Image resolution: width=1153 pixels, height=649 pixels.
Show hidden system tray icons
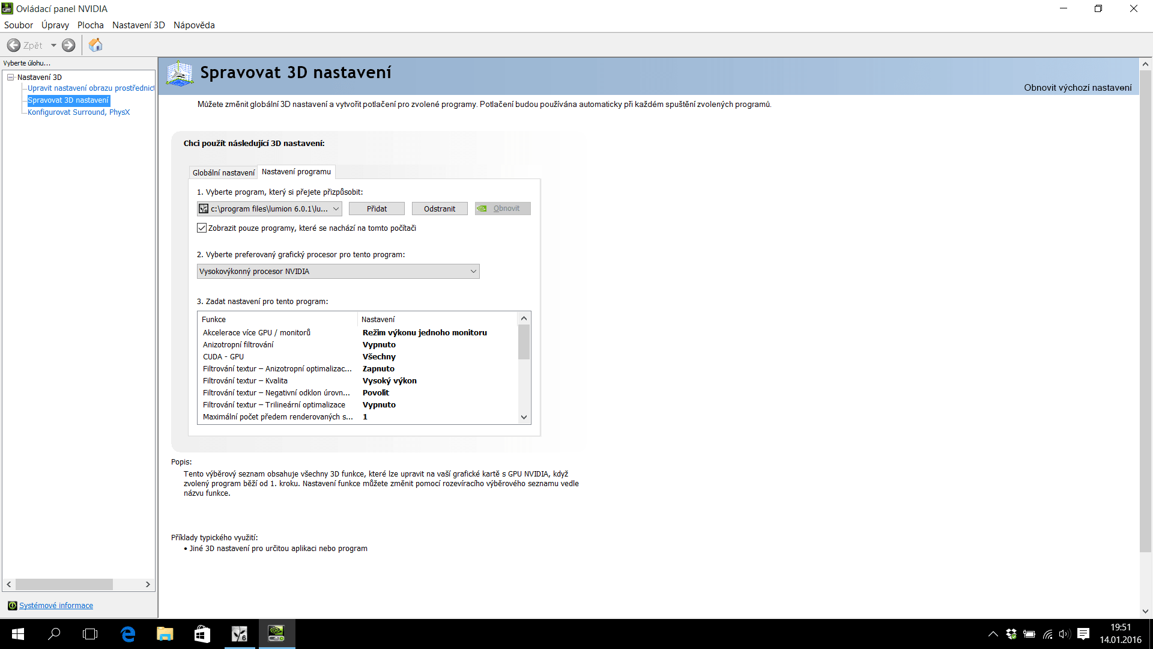click(x=993, y=634)
